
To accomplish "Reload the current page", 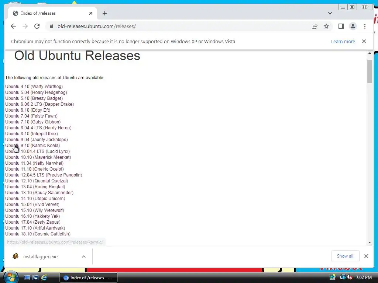I will (x=37, y=26).
